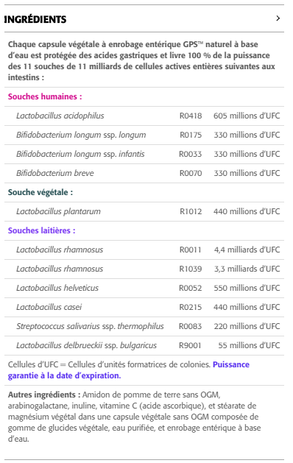
Task: Select Streptococcus salivarius ssp. thermophilus row
Action: (x=144, y=326)
